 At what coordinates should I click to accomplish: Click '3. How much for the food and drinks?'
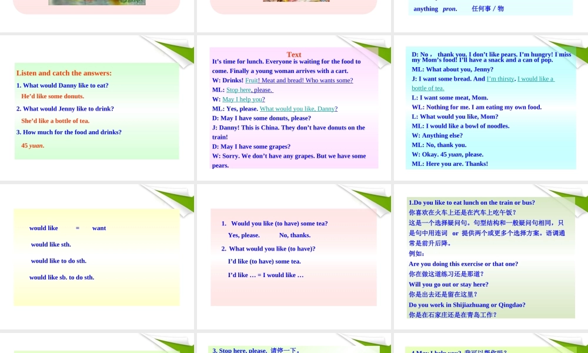pyautogui.click(x=69, y=132)
